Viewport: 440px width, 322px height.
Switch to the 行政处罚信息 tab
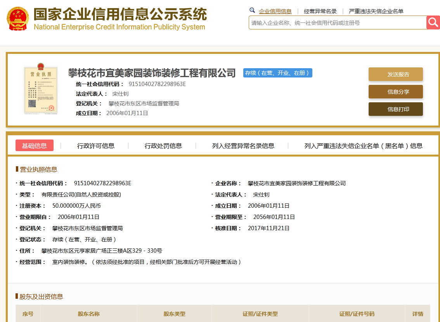[163, 146]
